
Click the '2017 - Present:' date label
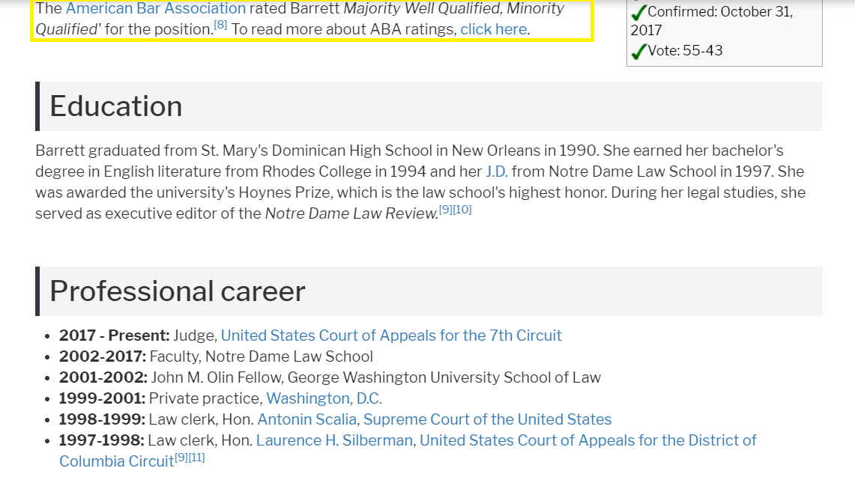[115, 335]
